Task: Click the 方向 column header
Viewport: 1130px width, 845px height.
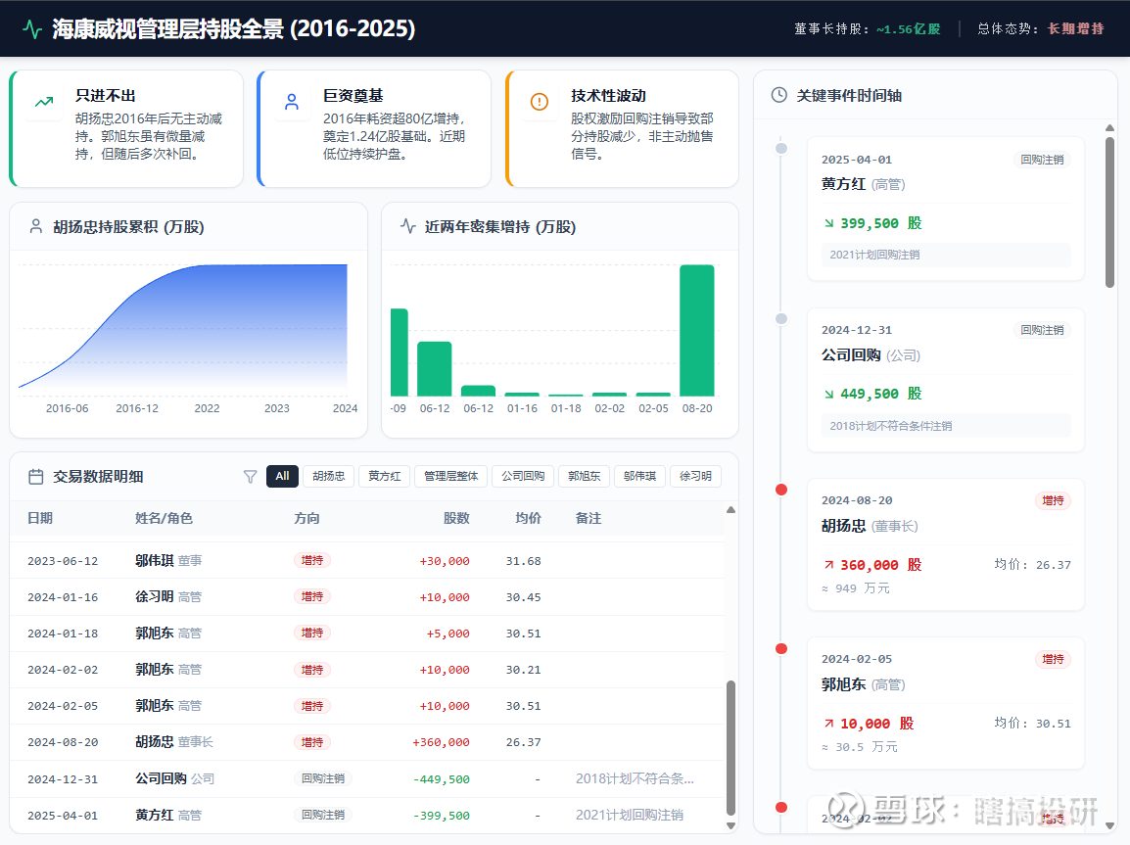Action: (306, 518)
